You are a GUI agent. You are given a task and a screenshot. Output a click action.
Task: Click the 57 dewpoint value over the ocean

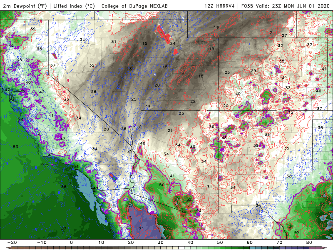64,228
